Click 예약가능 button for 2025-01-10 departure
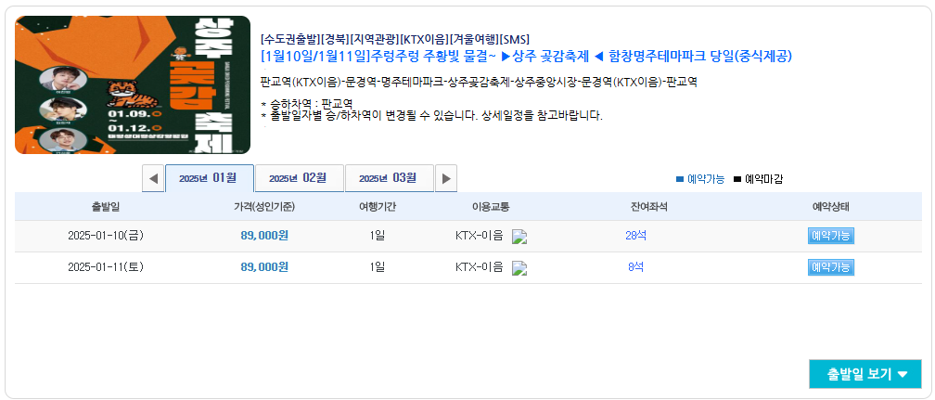 pos(831,236)
